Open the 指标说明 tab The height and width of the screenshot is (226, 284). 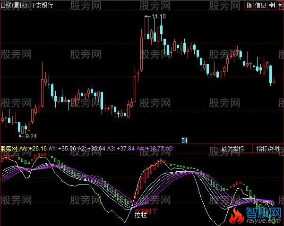point(268,149)
